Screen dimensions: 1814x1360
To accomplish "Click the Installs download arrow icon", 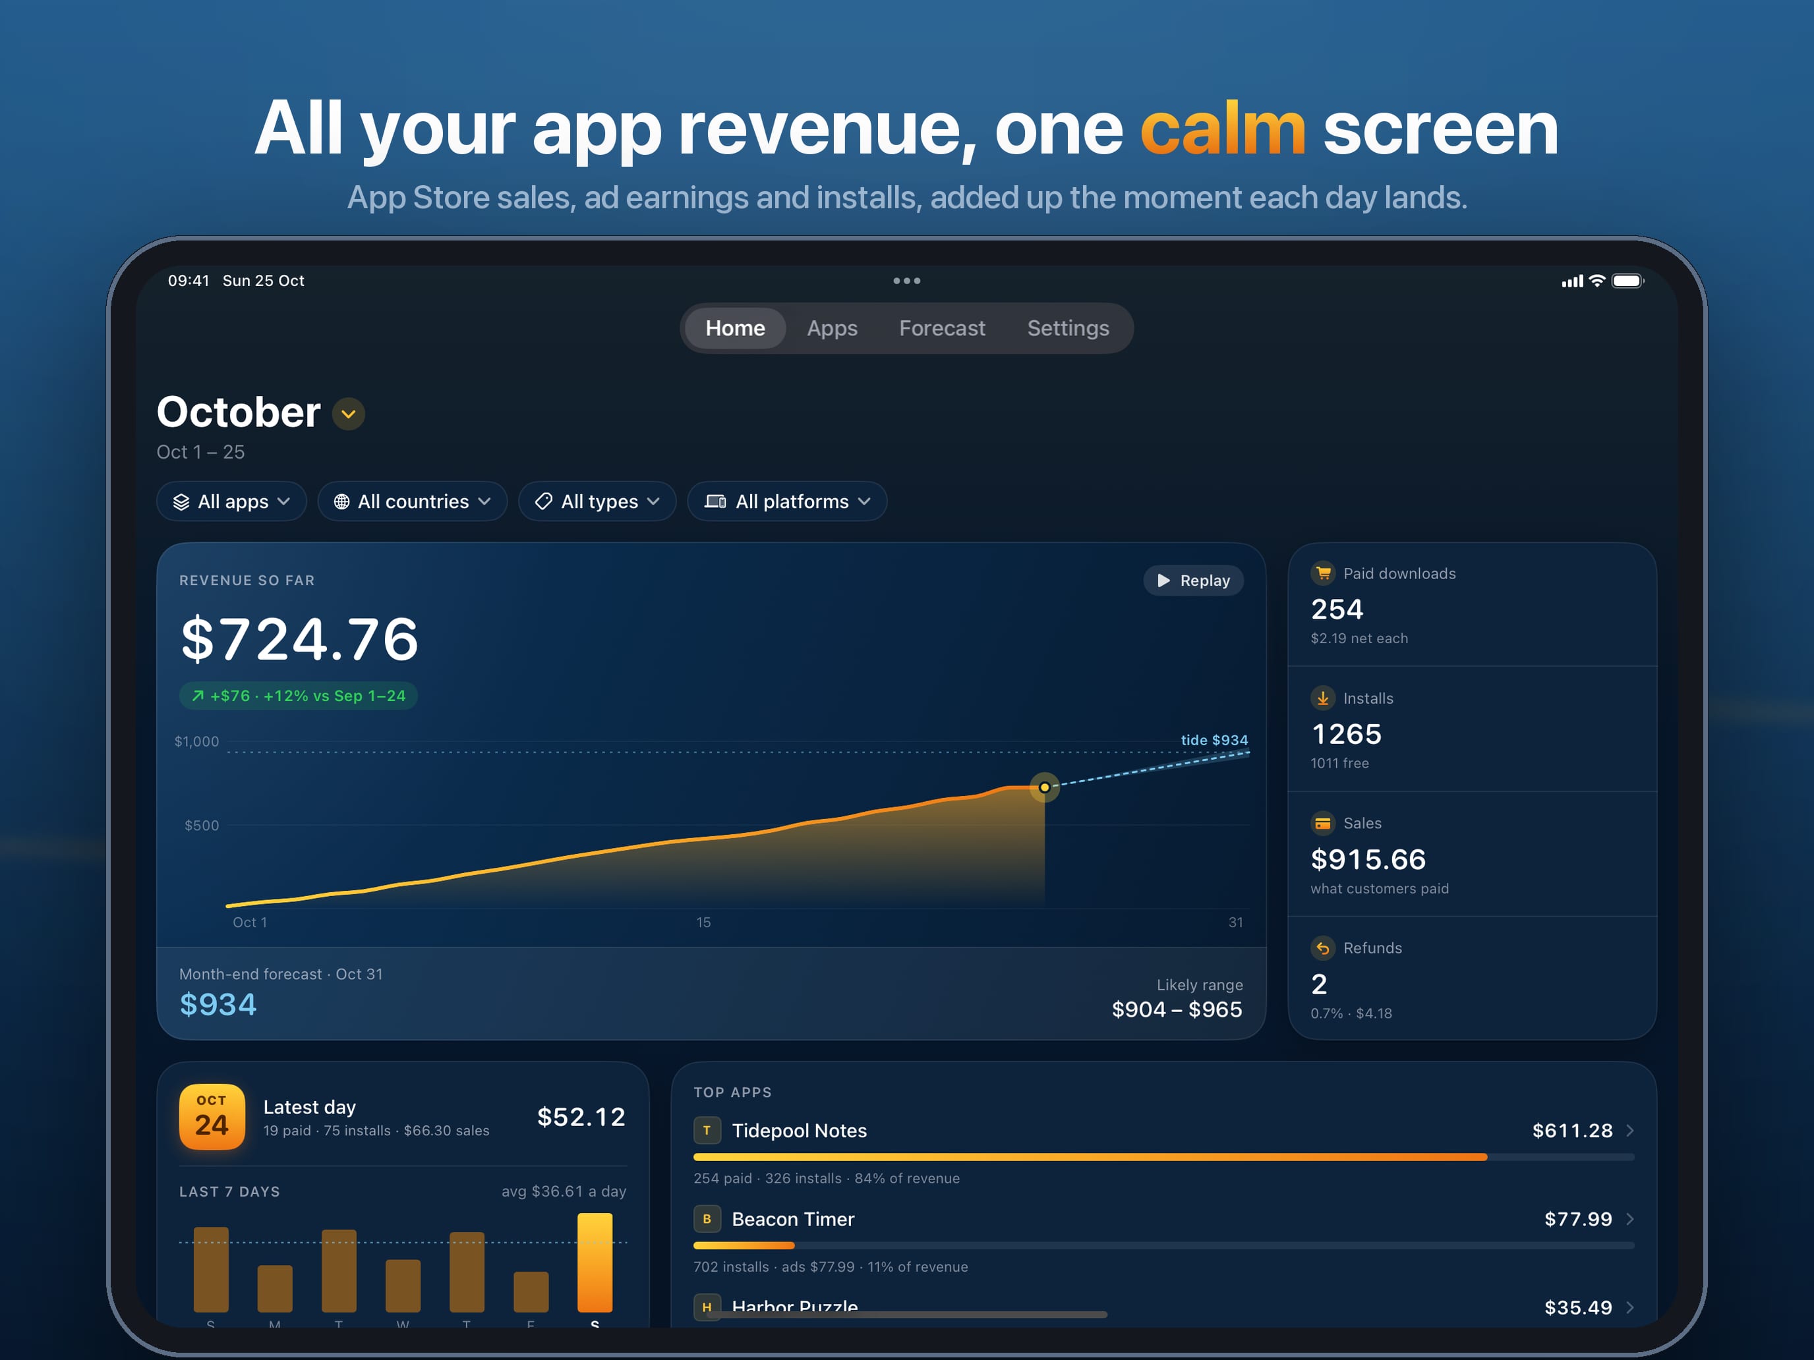I will coord(1323,698).
